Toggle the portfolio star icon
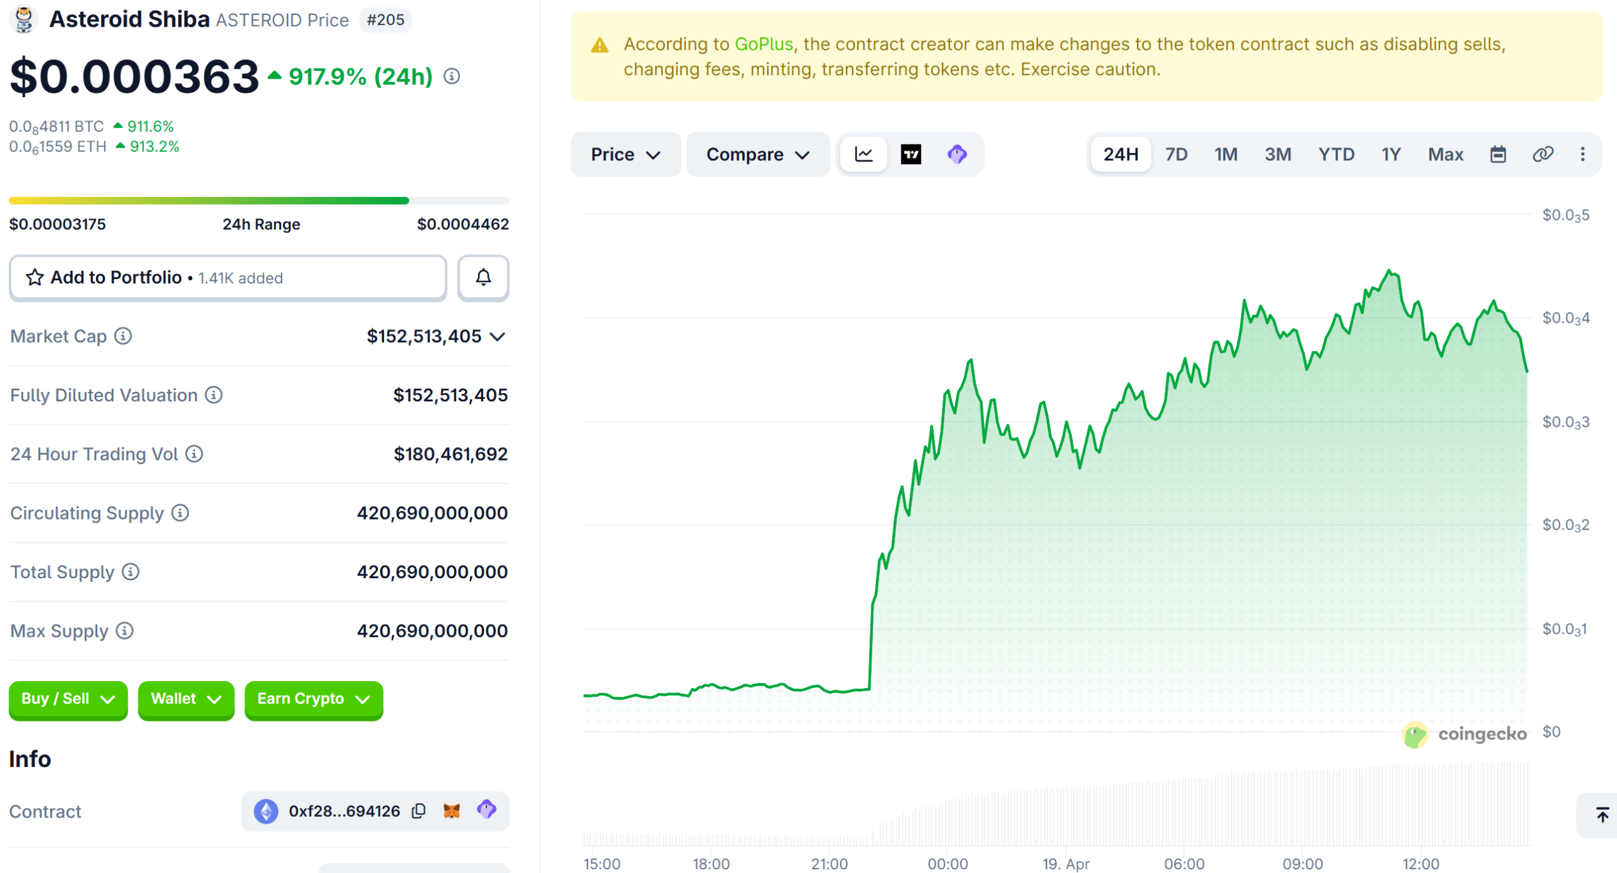The height and width of the screenshot is (873, 1617). [x=35, y=278]
